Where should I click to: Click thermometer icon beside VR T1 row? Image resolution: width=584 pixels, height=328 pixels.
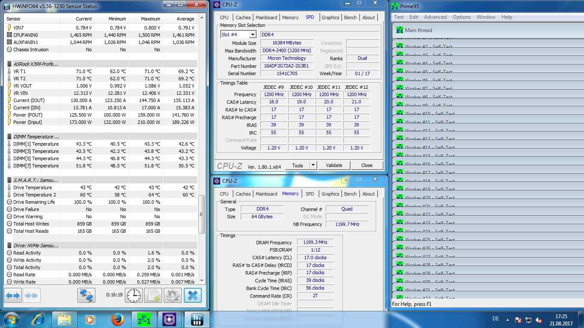(x=9, y=71)
